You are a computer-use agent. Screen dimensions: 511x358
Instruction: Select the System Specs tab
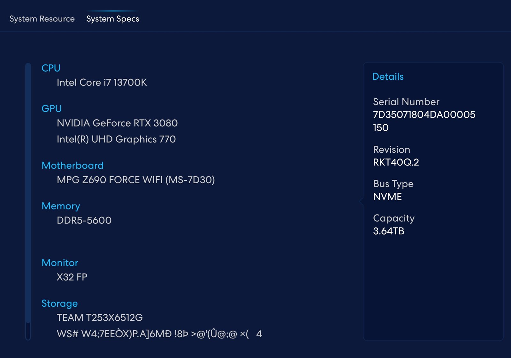[112, 19]
